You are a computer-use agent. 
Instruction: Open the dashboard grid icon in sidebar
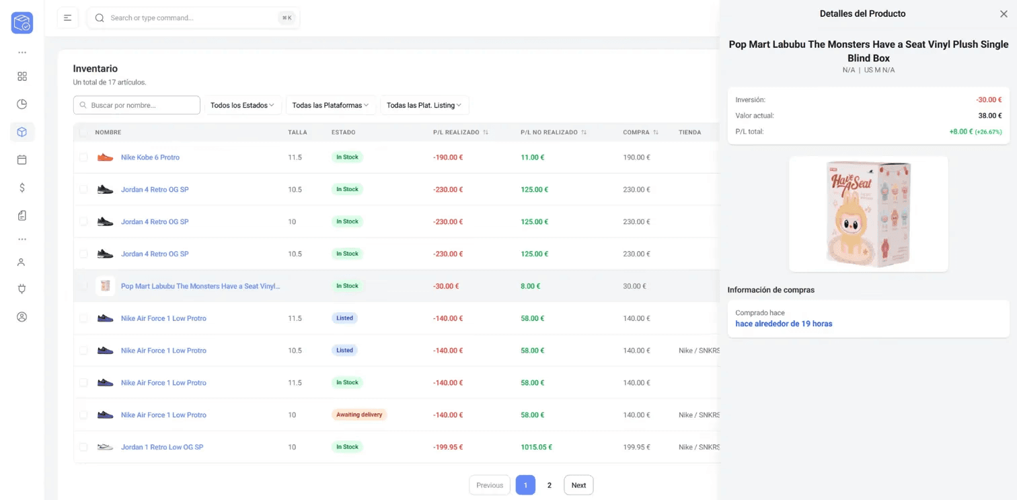coord(22,77)
